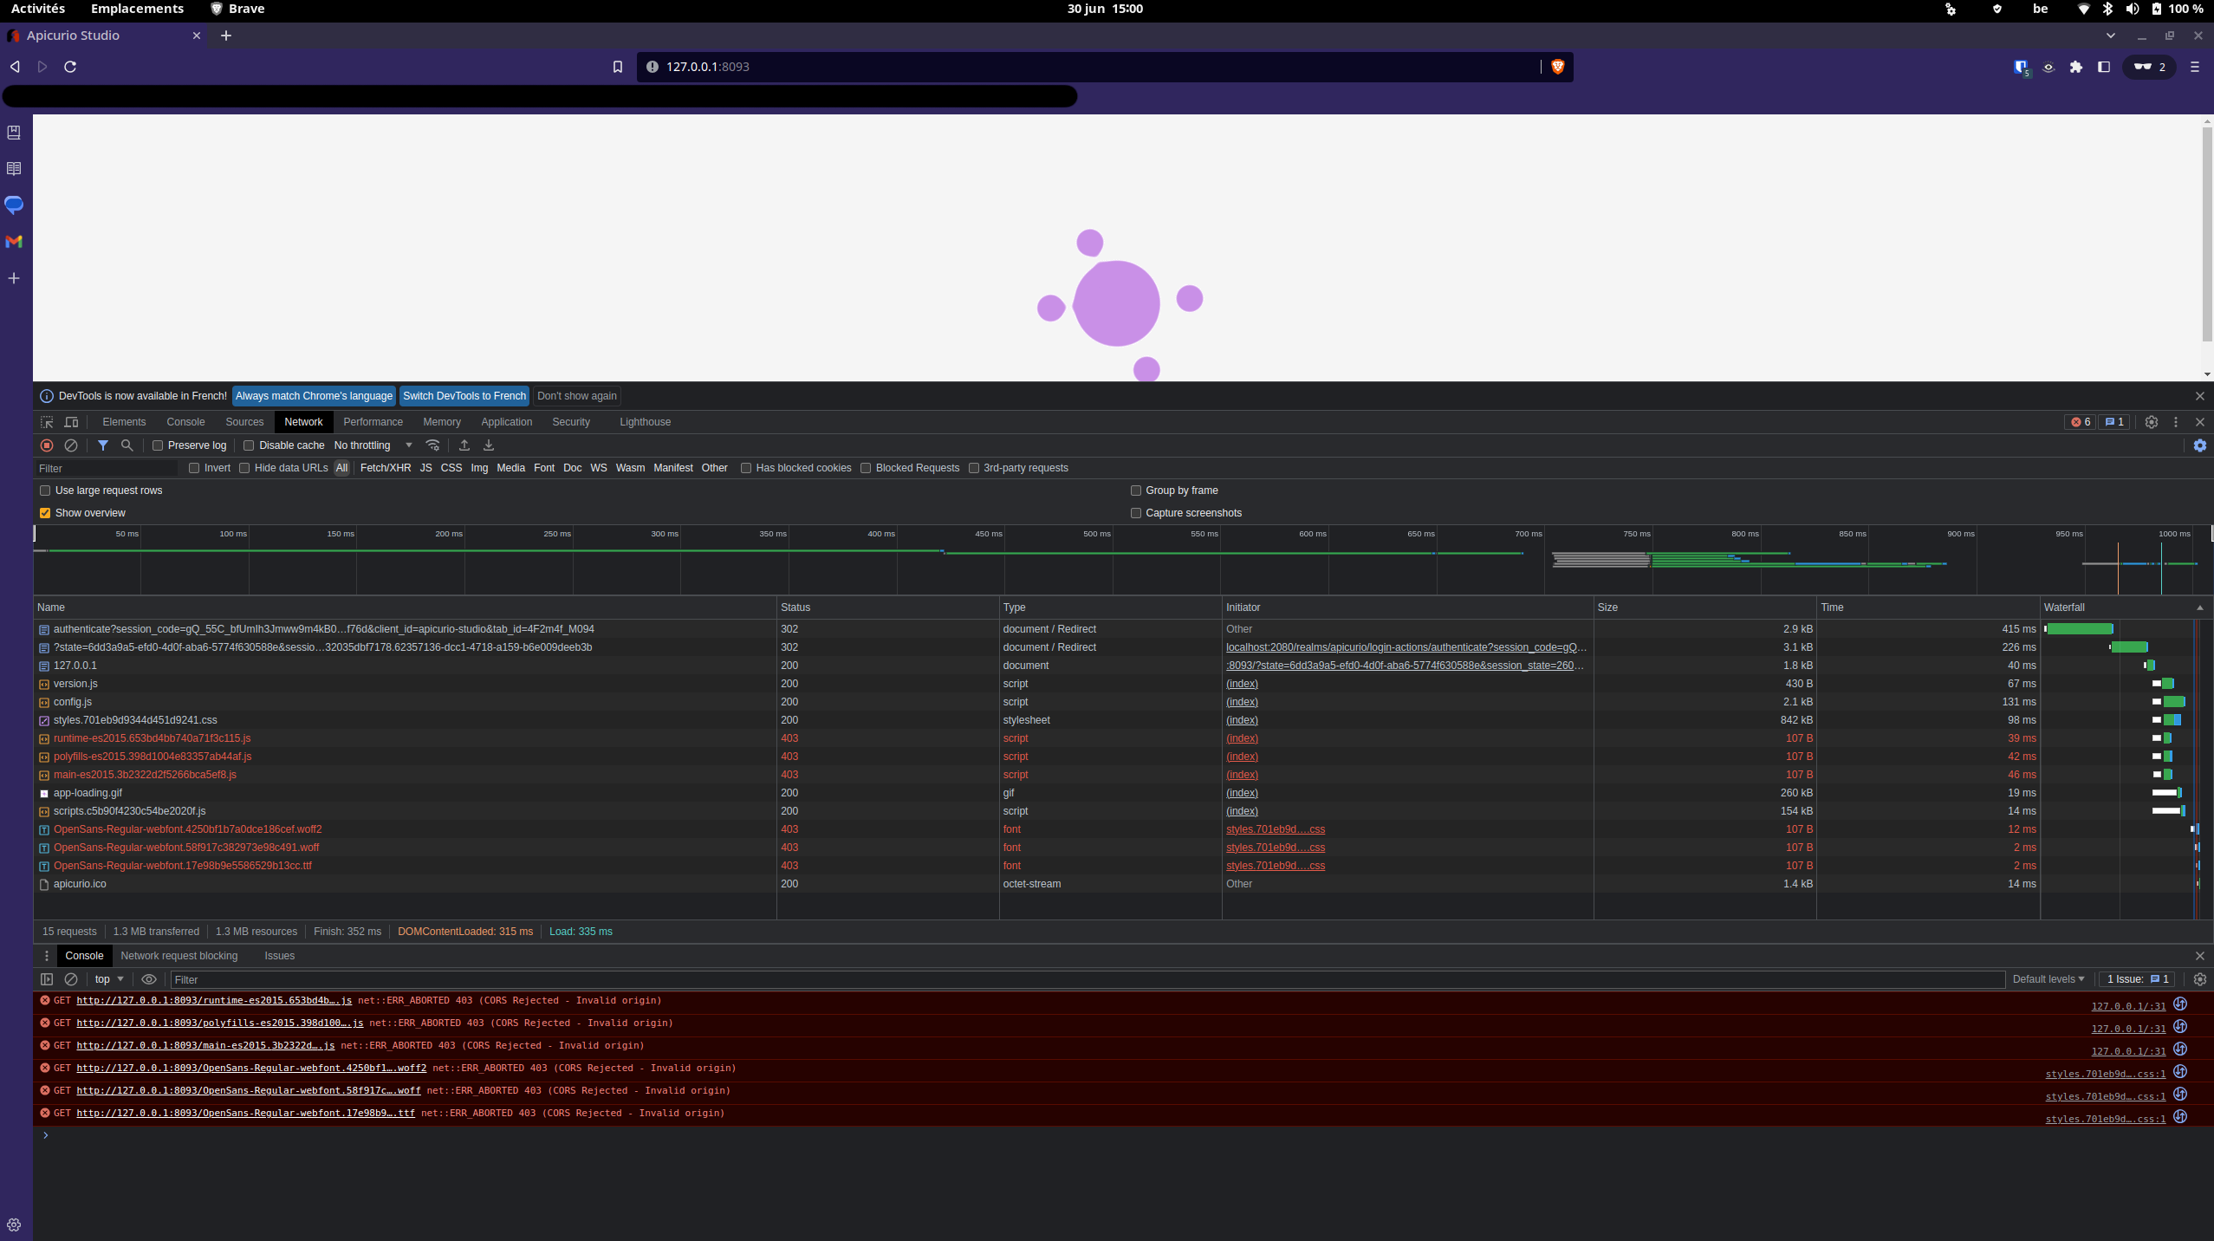The width and height of the screenshot is (2214, 1241).
Task: Open DevTools settings gear
Action: pyautogui.click(x=2152, y=422)
